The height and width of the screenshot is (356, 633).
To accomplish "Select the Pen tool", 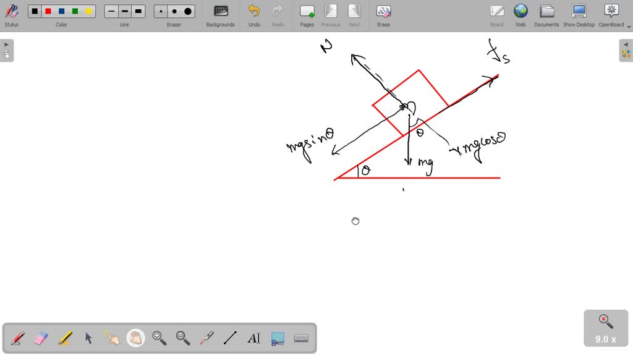I will coord(17,338).
